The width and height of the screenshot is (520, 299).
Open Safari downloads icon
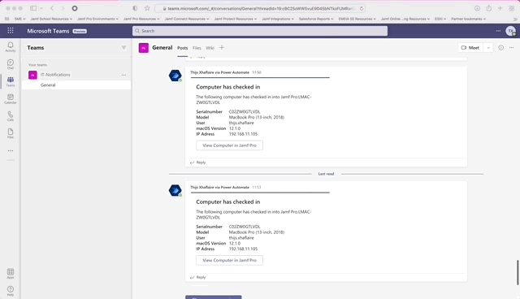[477, 8]
